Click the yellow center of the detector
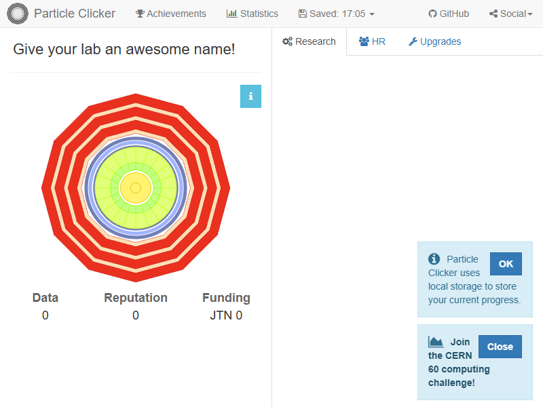This screenshot has width=543, height=407. point(136,187)
